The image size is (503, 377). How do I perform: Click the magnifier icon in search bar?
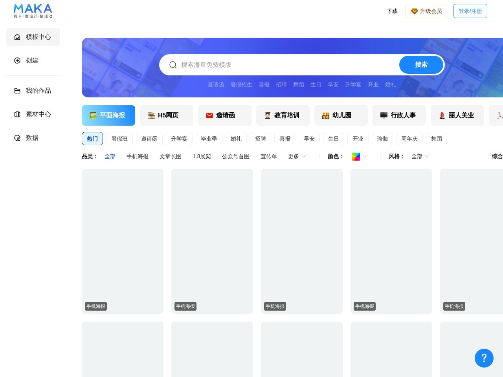[173, 65]
